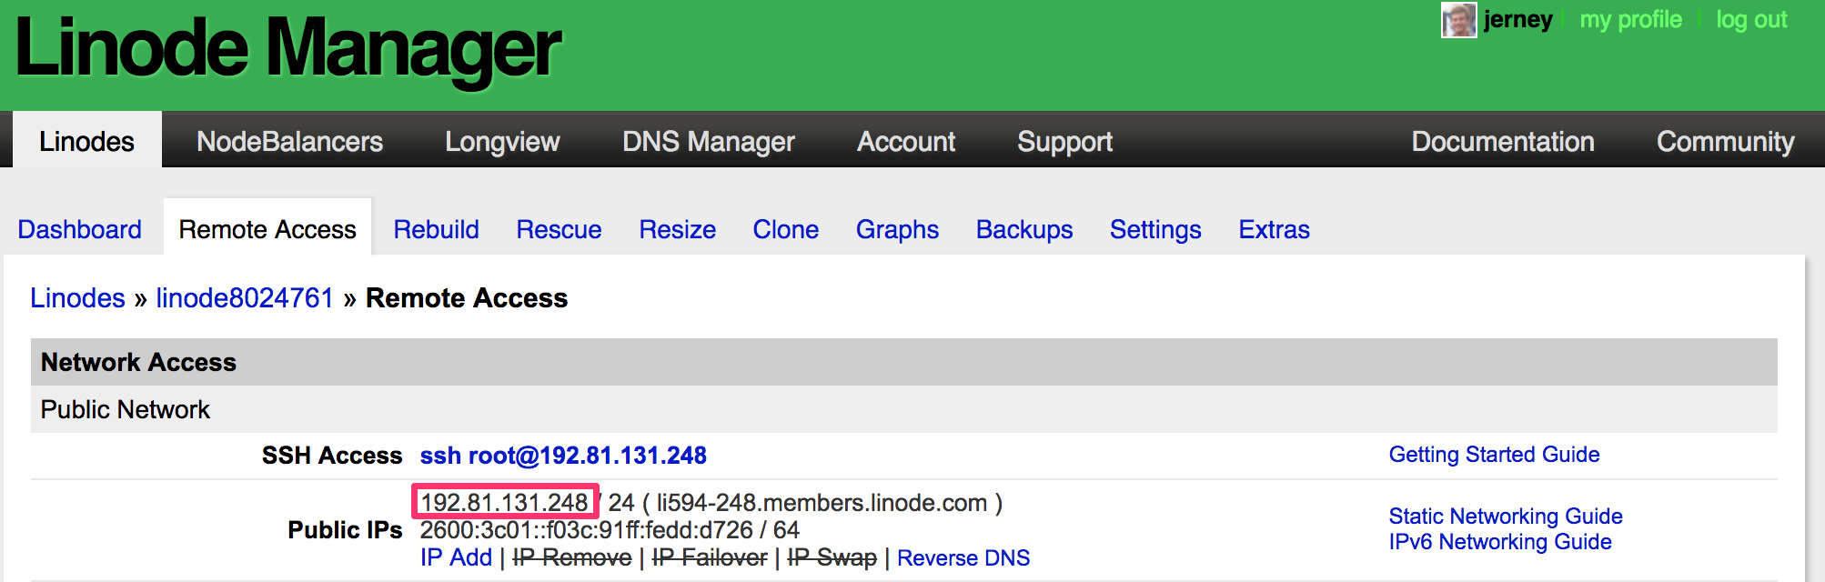Select the Remote Access subtab
Viewport: 1825px width, 582px height.
click(x=267, y=229)
